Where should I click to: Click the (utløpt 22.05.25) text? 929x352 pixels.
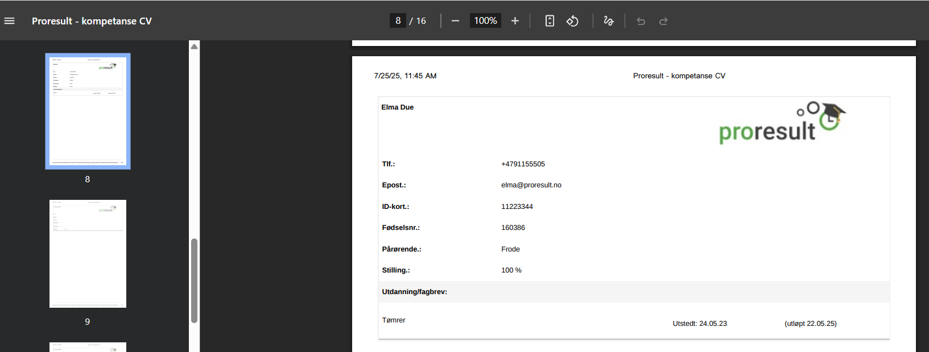click(x=811, y=324)
